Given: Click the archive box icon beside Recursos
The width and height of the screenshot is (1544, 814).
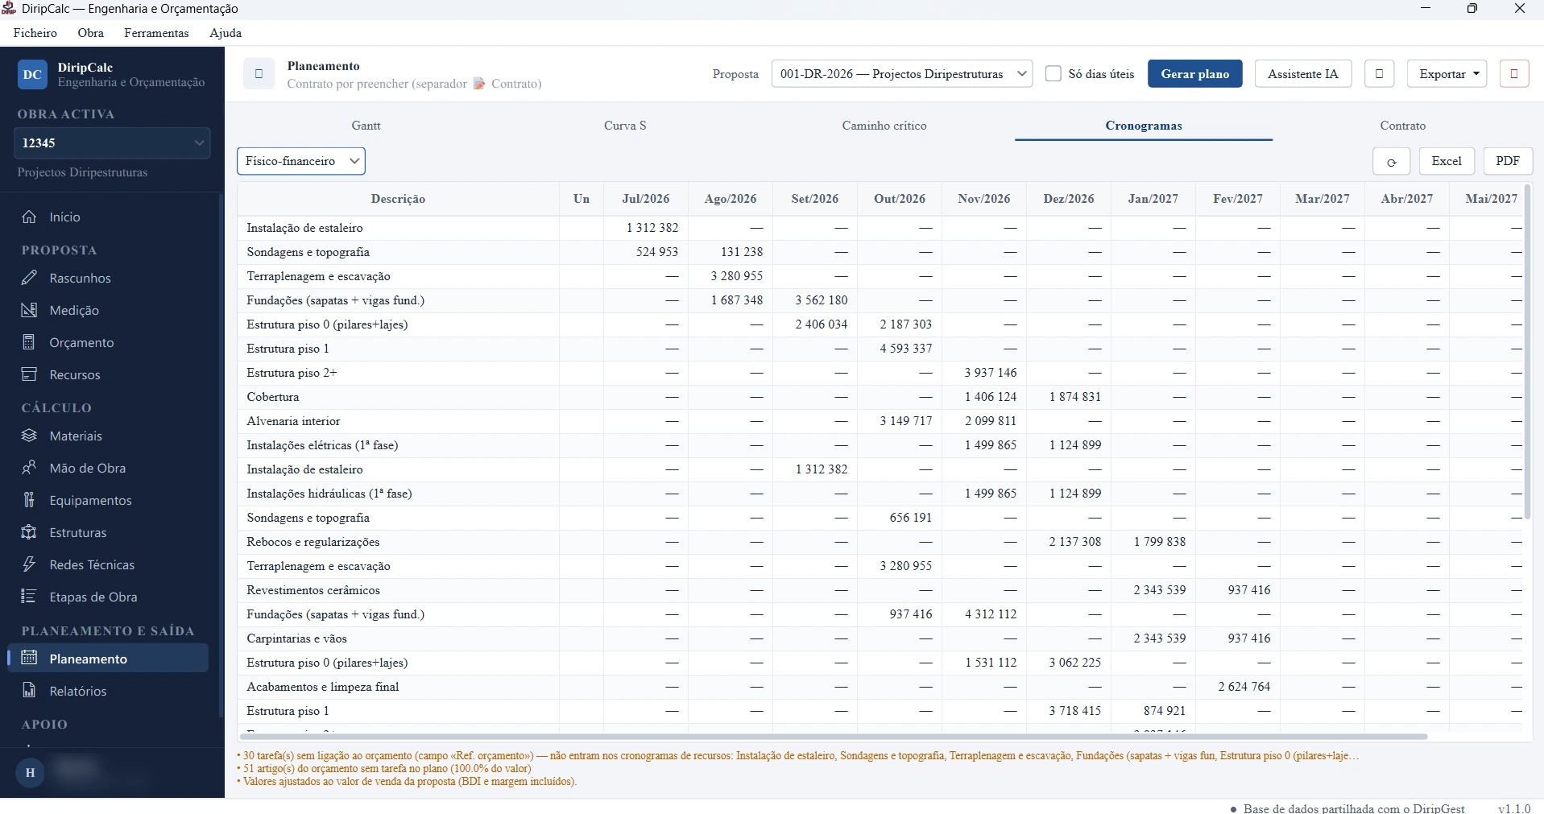Looking at the screenshot, I should [29, 374].
